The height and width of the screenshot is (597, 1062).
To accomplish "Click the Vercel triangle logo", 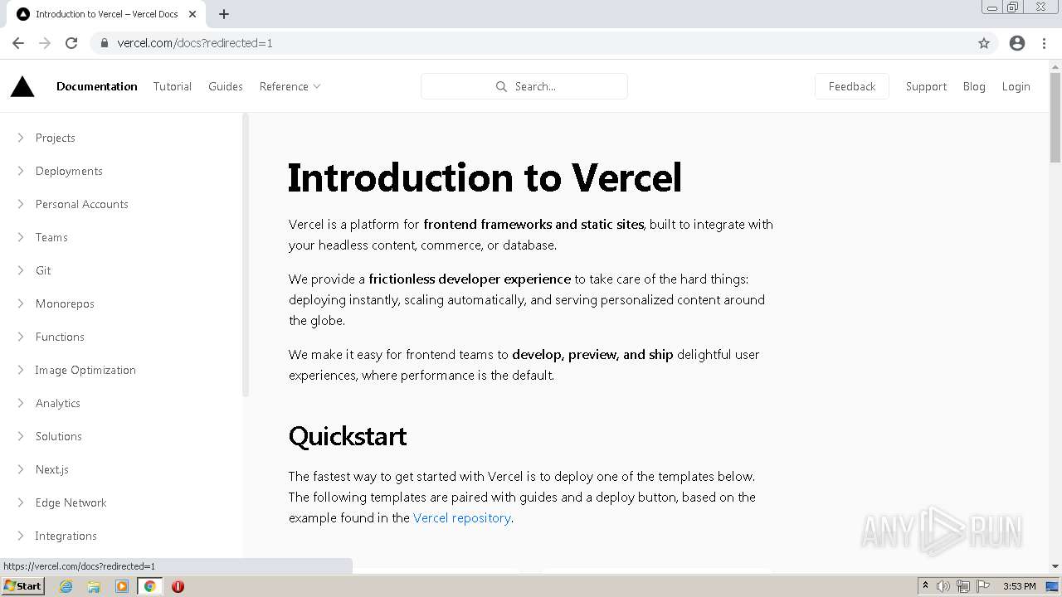I will [22, 86].
